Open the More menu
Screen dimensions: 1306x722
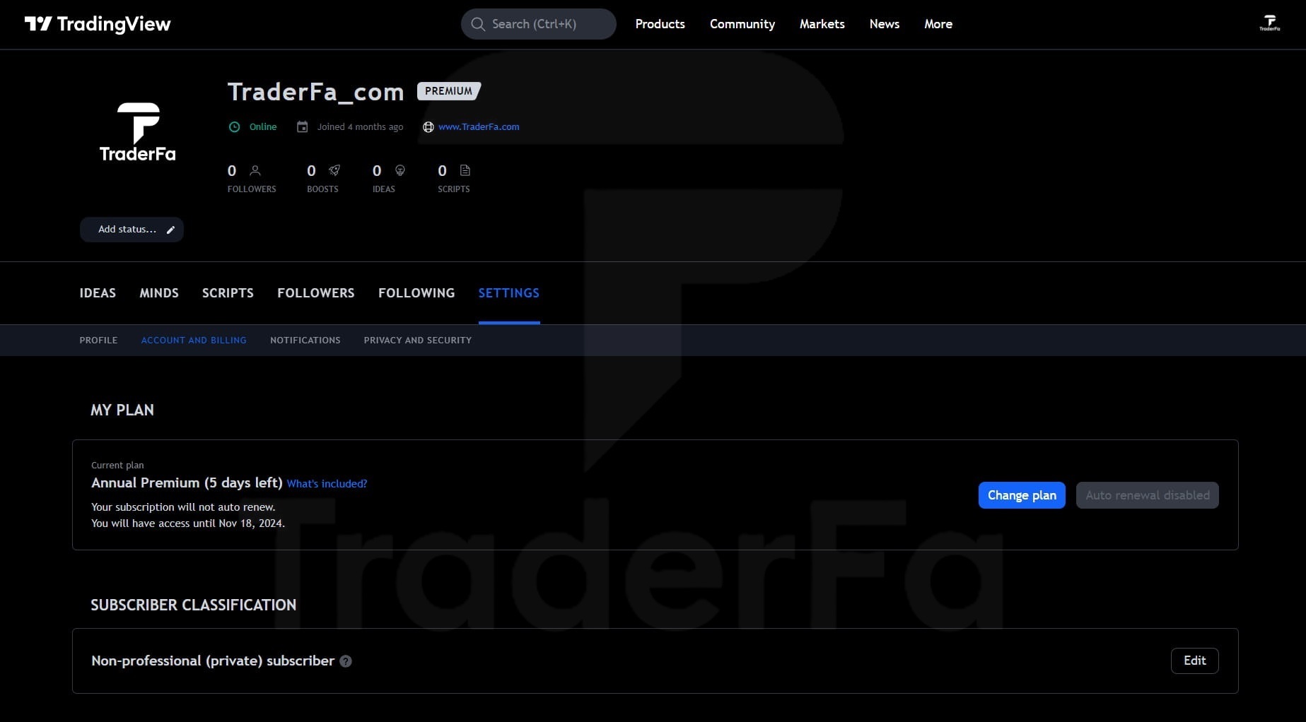(938, 24)
